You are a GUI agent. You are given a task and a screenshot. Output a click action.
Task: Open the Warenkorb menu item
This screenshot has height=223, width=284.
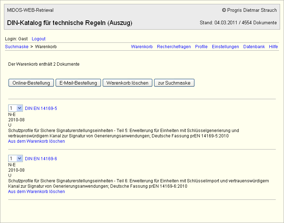point(142,47)
